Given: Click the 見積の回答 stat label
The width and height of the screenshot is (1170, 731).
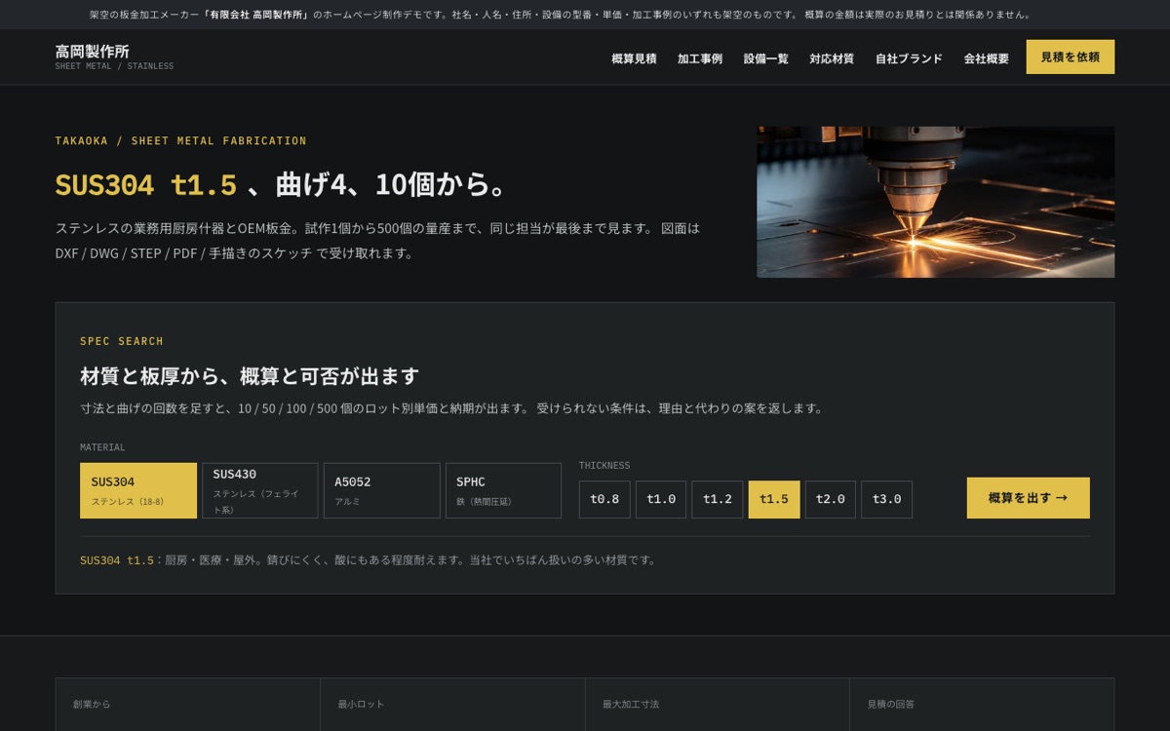Looking at the screenshot, I should (891, 704).
